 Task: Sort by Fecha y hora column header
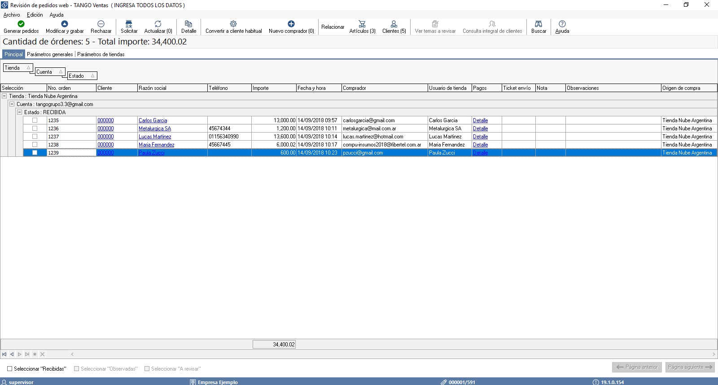[319, 88]
